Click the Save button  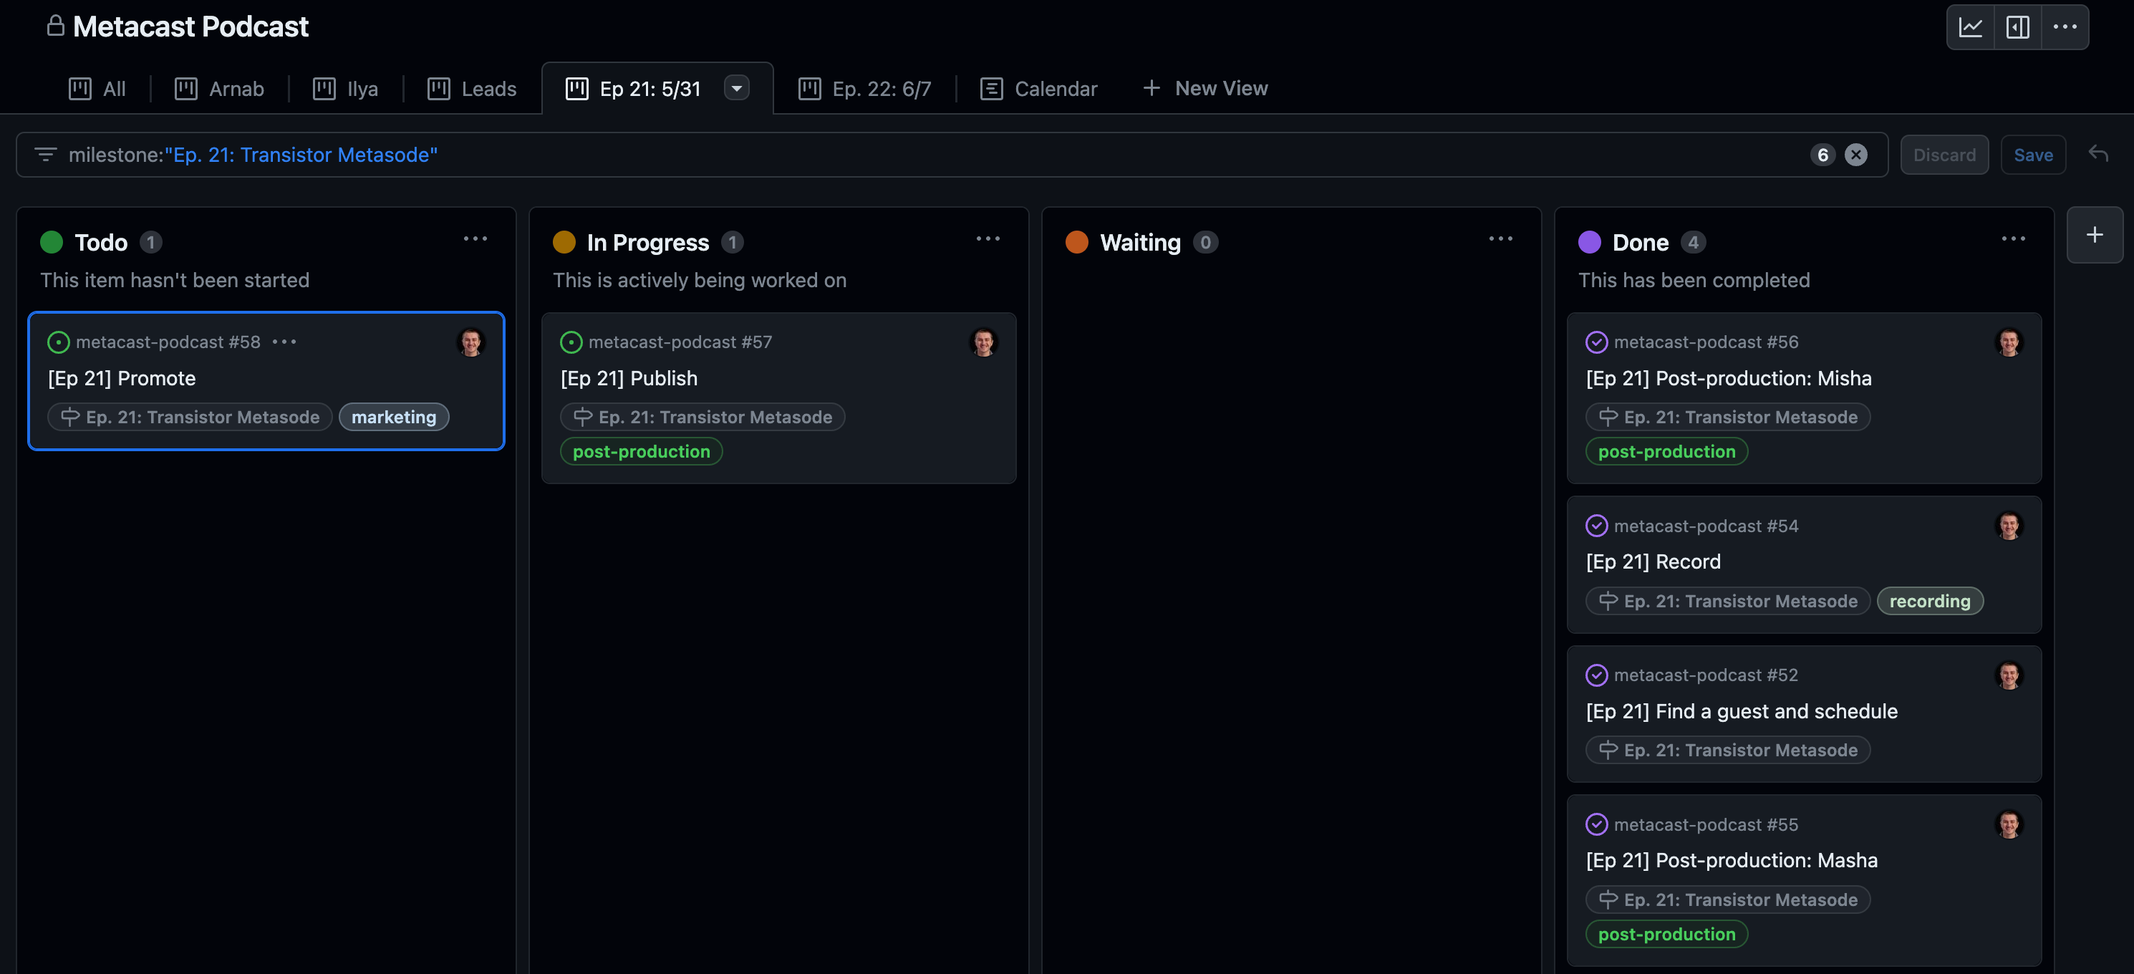(x=2033, y=155)
